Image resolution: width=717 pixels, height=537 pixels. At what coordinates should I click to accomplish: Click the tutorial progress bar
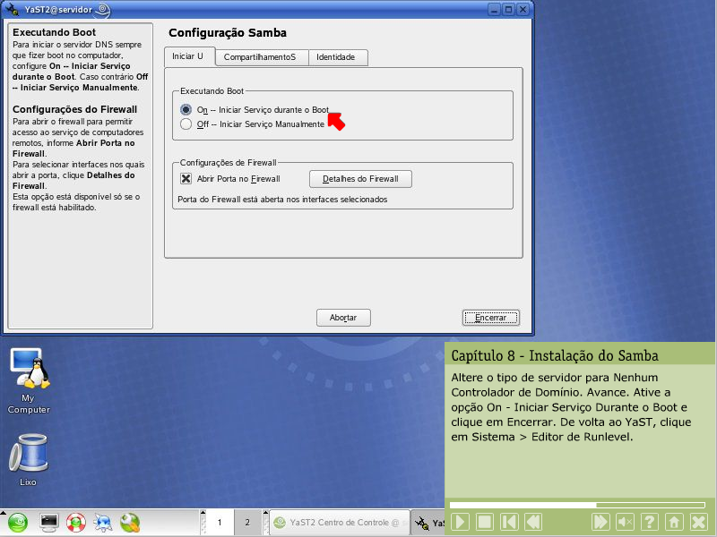tap(574, 505)
